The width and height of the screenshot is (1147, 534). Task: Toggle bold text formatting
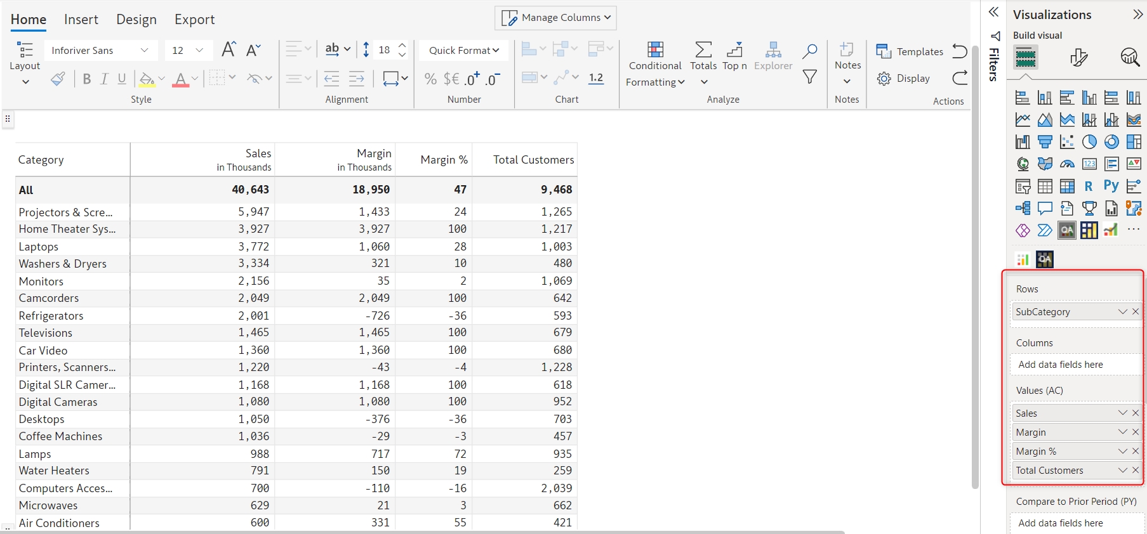(x=87, y=79)
